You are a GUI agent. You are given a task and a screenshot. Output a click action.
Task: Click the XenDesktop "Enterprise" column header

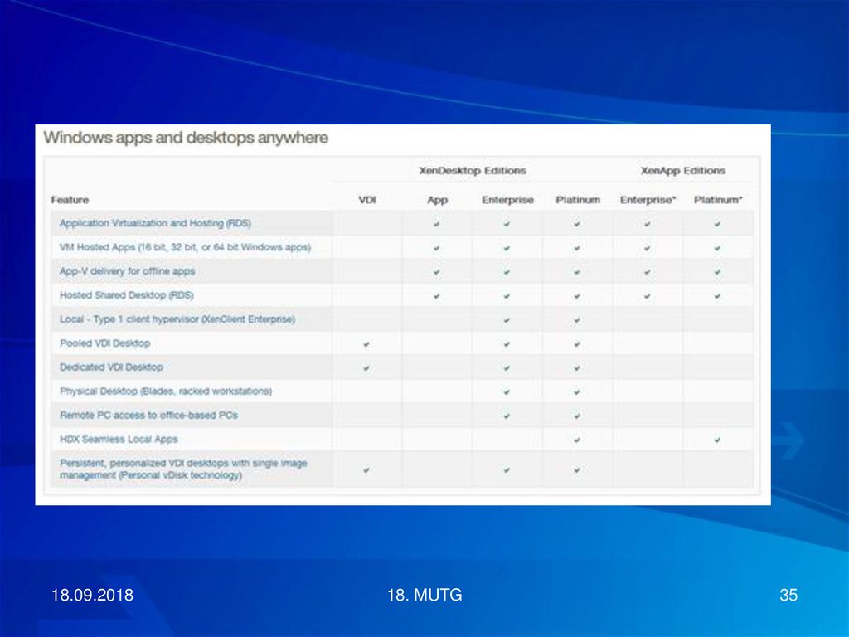click(507, 200)
